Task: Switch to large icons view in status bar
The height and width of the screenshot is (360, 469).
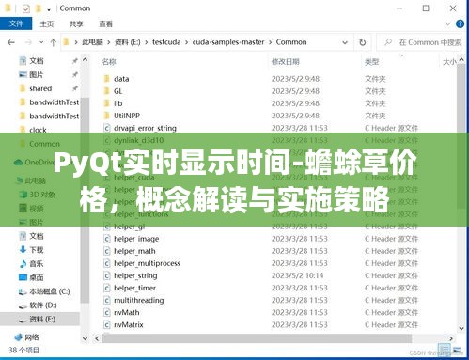Action: point(457,350)
